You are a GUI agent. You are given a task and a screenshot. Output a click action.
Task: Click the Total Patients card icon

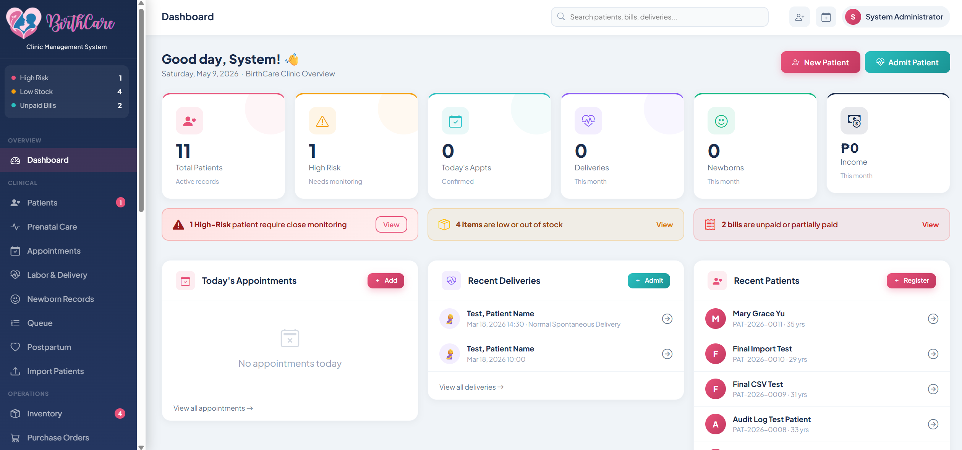point(189,121)
